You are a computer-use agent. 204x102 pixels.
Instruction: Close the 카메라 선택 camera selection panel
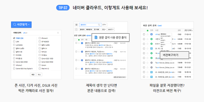click(x=58, y=33)
